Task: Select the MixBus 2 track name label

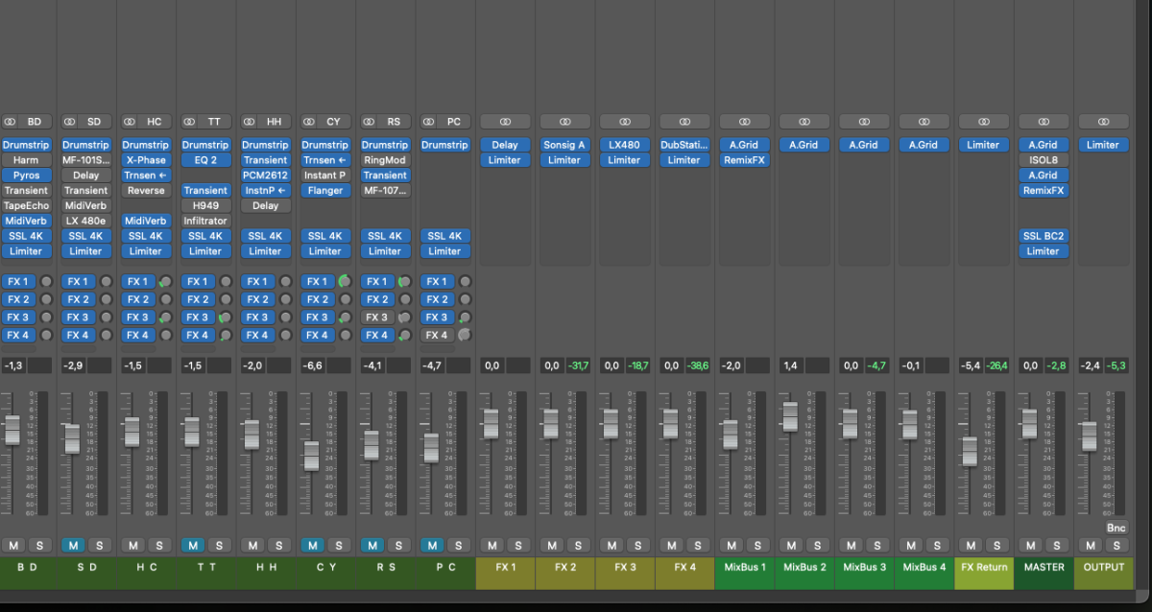Action: (804, 567)
